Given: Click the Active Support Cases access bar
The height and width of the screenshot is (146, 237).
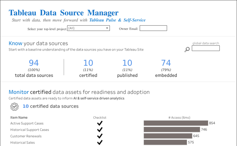Looking at the screenshot, I should (176, 123).
